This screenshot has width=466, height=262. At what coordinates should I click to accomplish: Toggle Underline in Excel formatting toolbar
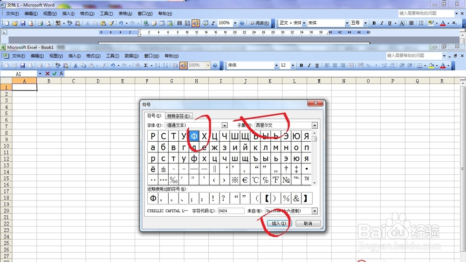click(317, 65)
